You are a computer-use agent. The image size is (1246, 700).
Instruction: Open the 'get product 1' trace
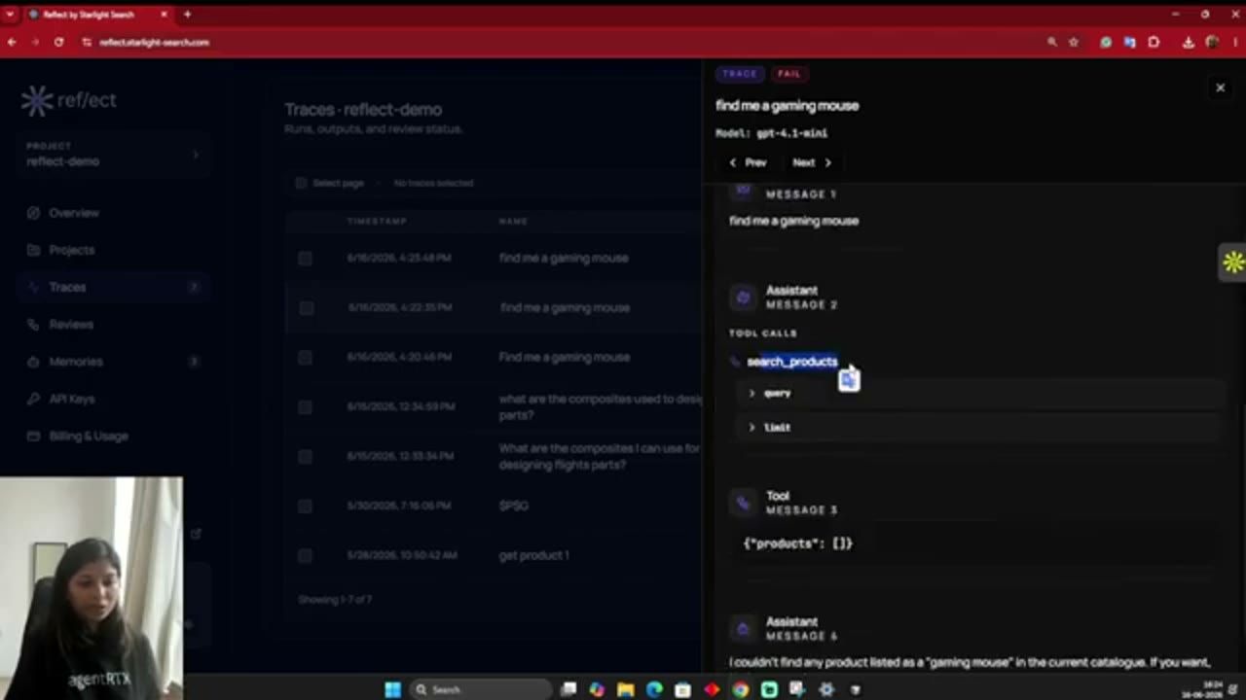533,555
